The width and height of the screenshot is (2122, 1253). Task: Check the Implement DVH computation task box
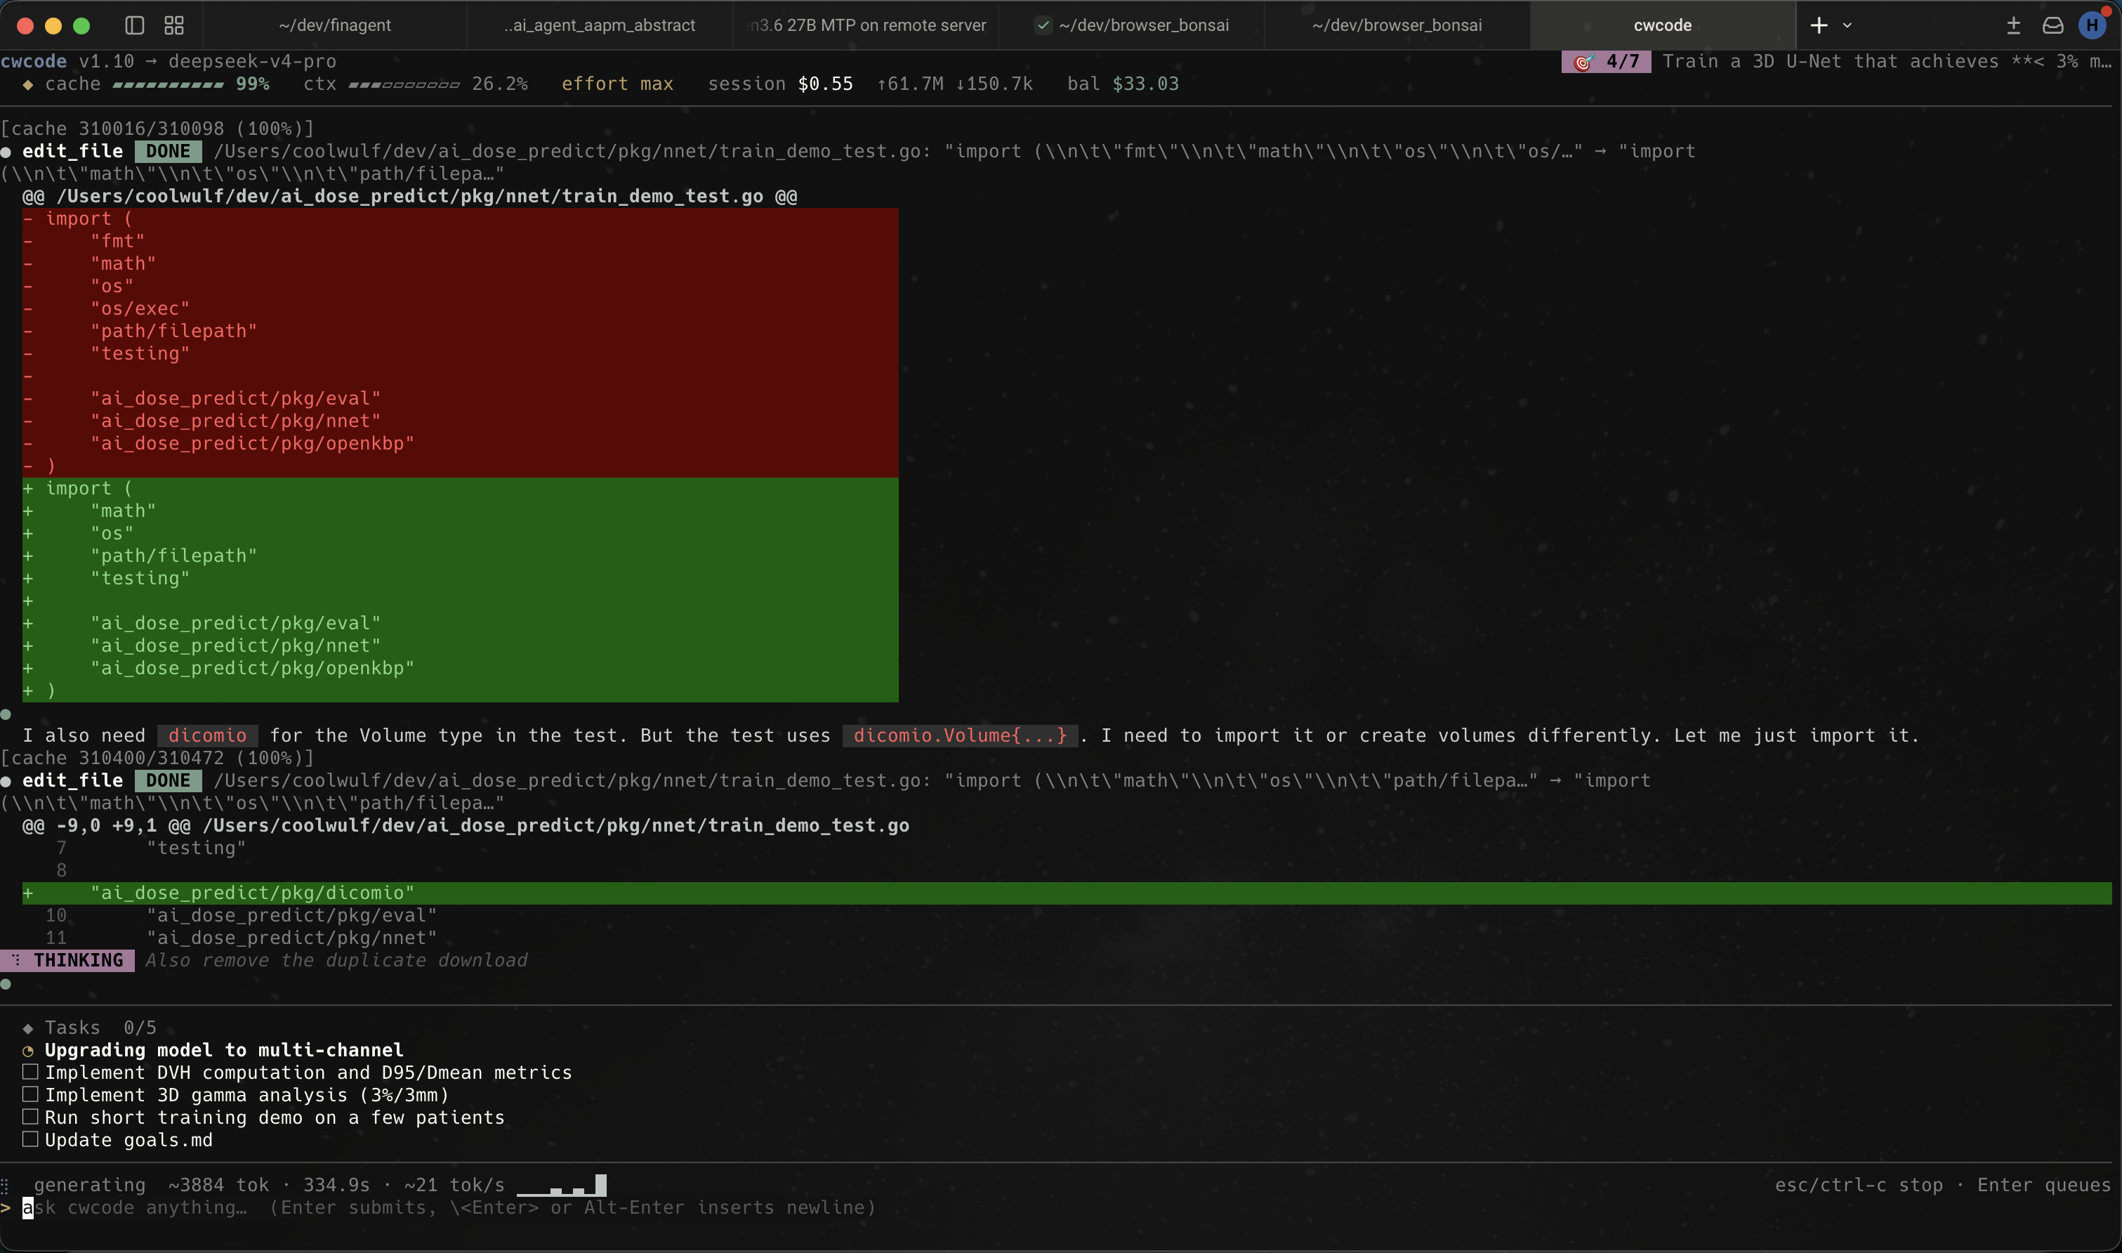pyautogui.click(x=30, y=1072)
